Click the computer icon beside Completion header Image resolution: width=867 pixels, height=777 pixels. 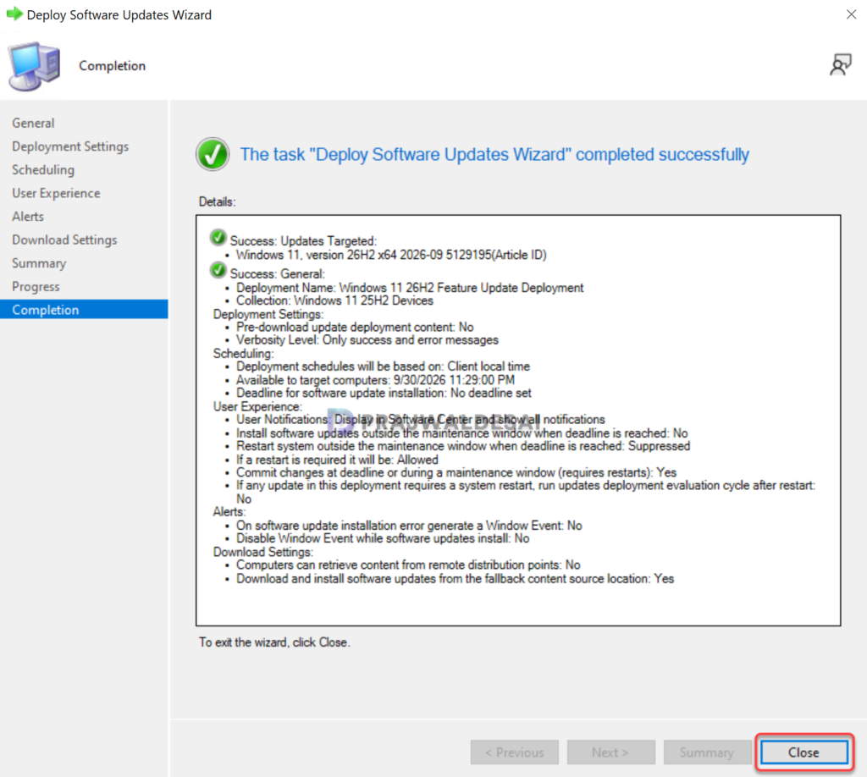34,66
